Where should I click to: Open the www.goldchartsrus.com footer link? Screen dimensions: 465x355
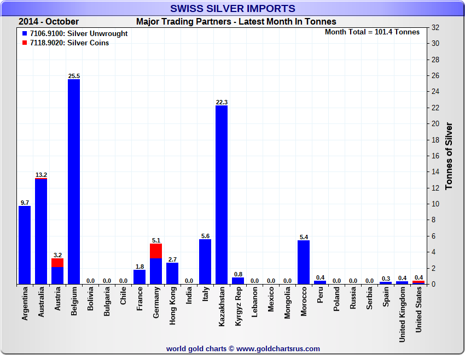pos(278,348)
